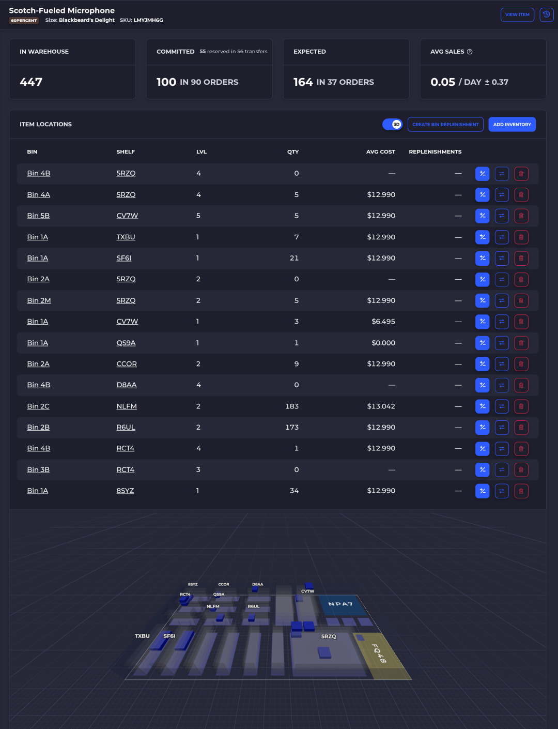Delete the Bin 1A SF6I location row
Viewport: 558px width, 729px height.
(521, 258)
